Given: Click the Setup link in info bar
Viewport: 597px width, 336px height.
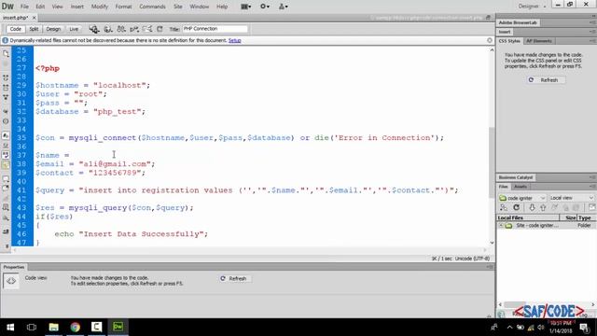Looking at the screenshot, I should click(234, 40).
